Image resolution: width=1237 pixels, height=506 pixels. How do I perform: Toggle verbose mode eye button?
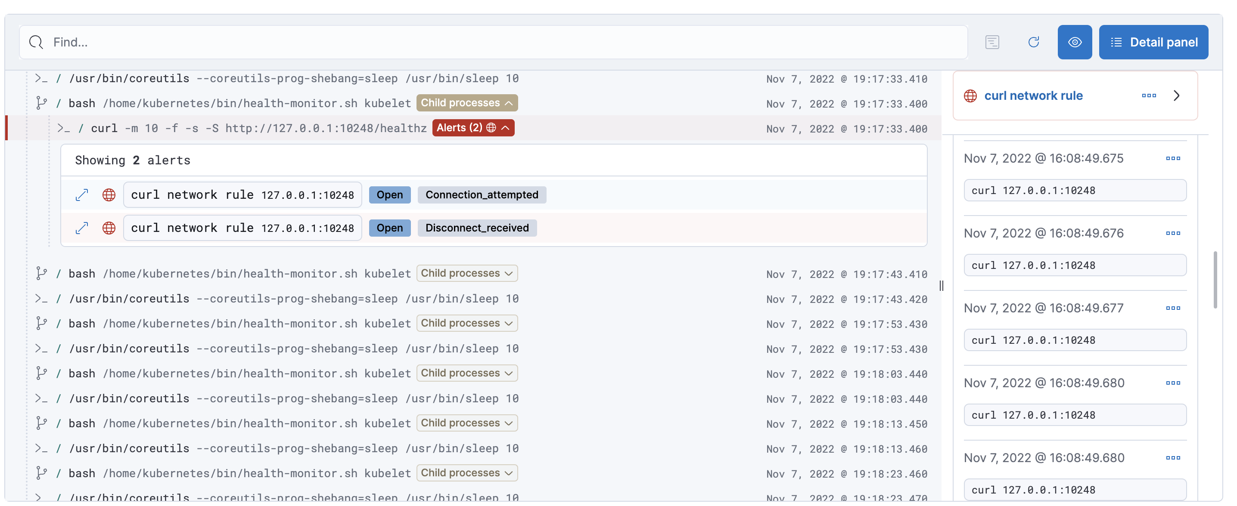(x=1075, y=42)
